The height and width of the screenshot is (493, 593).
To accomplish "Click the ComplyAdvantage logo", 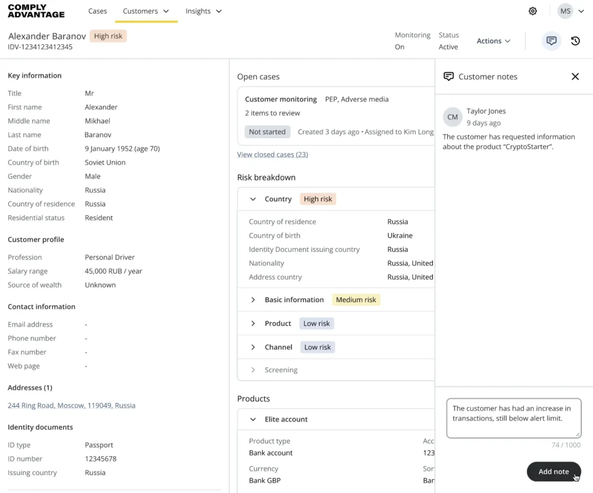I will tap(35, 11).
